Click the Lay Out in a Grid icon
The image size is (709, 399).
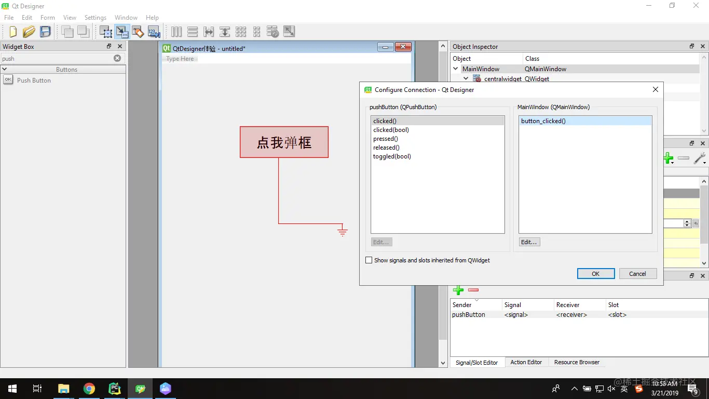coord(241,32)
